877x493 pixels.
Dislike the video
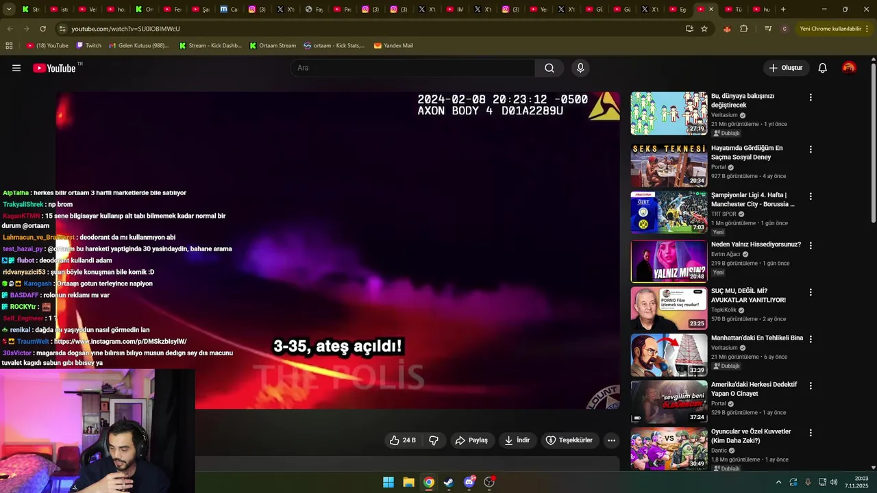pos(434,440)
